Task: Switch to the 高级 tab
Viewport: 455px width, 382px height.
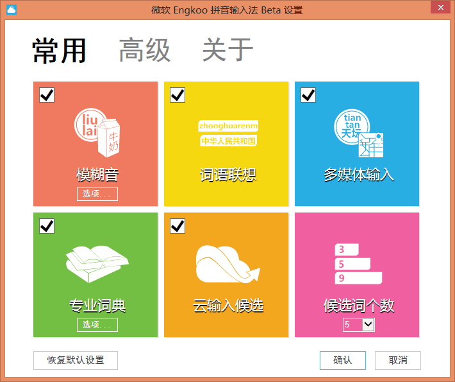Action: pos(144,50)
